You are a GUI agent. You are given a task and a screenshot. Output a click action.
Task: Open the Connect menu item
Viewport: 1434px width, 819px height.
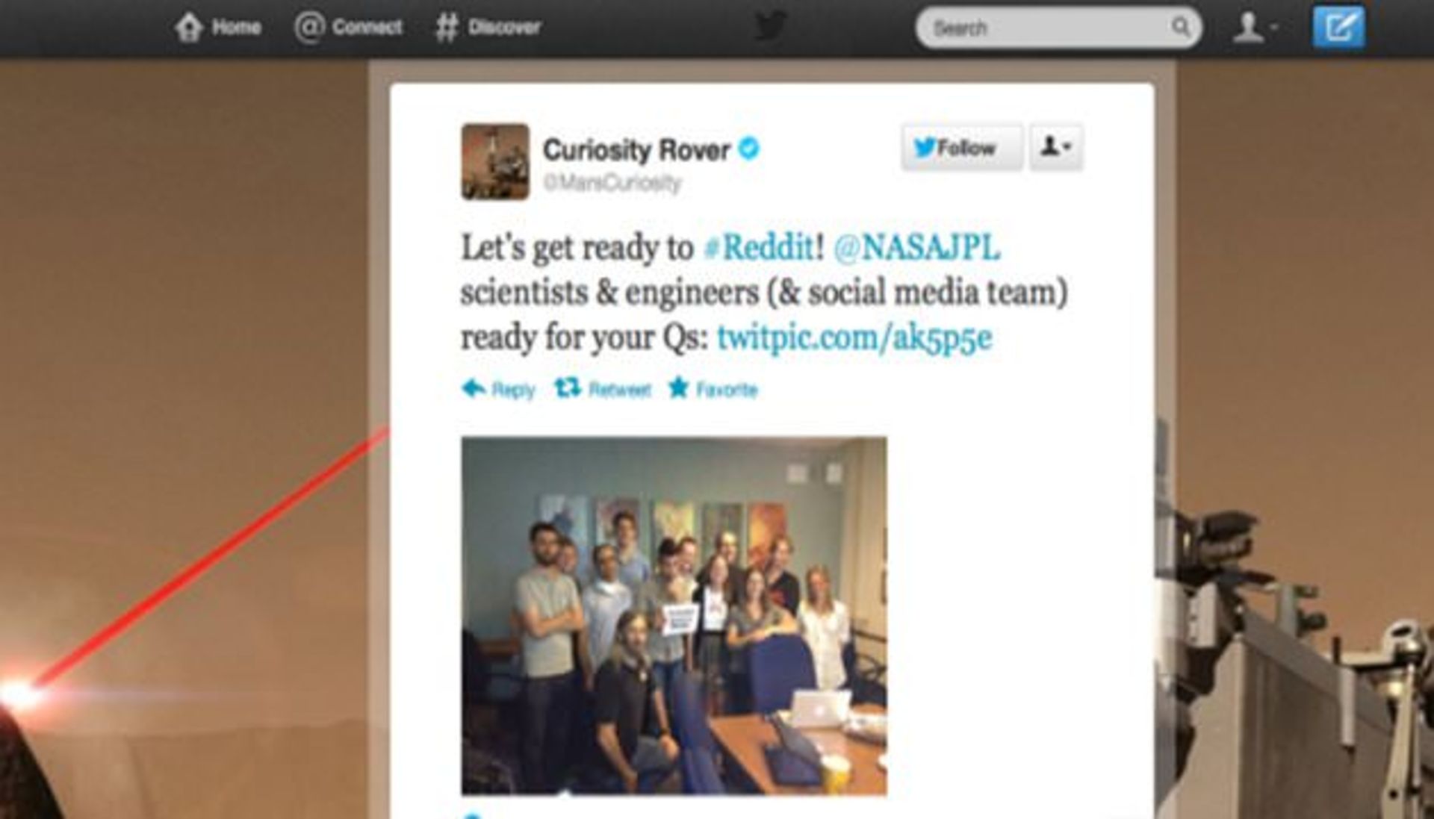pos(349,28)
